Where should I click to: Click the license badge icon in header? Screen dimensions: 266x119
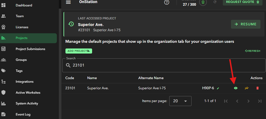click(x=203, y=2)
